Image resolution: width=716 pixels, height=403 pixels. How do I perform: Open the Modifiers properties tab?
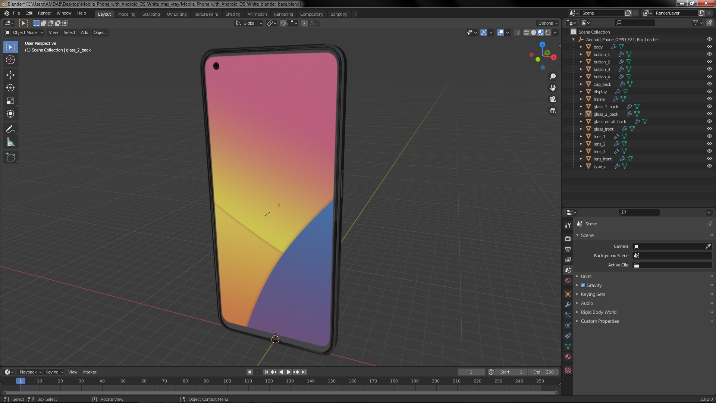pos(568,304)
